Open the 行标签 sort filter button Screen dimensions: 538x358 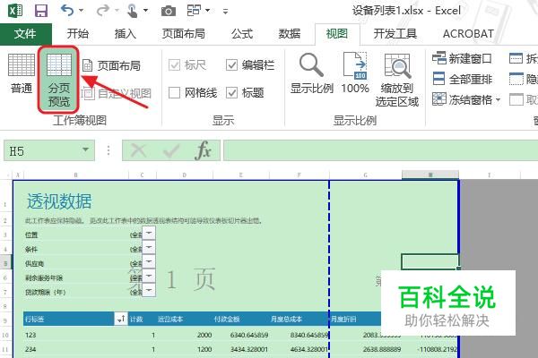pos(121,319)
